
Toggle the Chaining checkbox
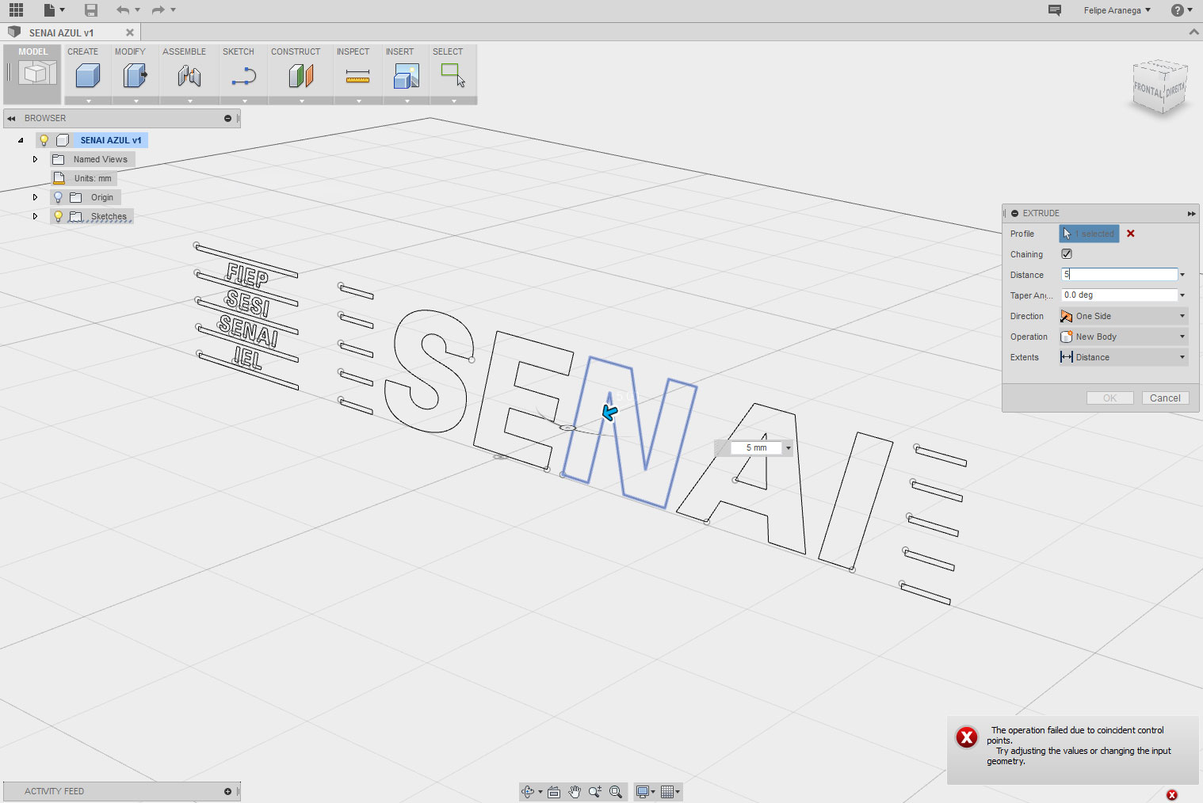click(1067, 254)
